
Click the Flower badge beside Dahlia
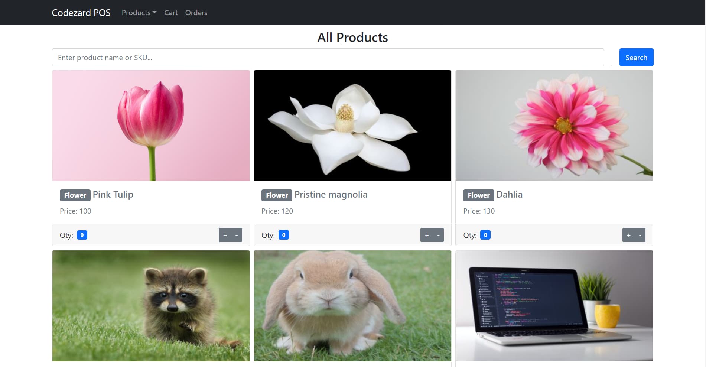[478, 195]
